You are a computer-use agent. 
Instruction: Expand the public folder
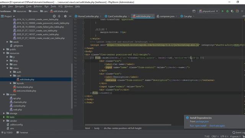[4, 49]
